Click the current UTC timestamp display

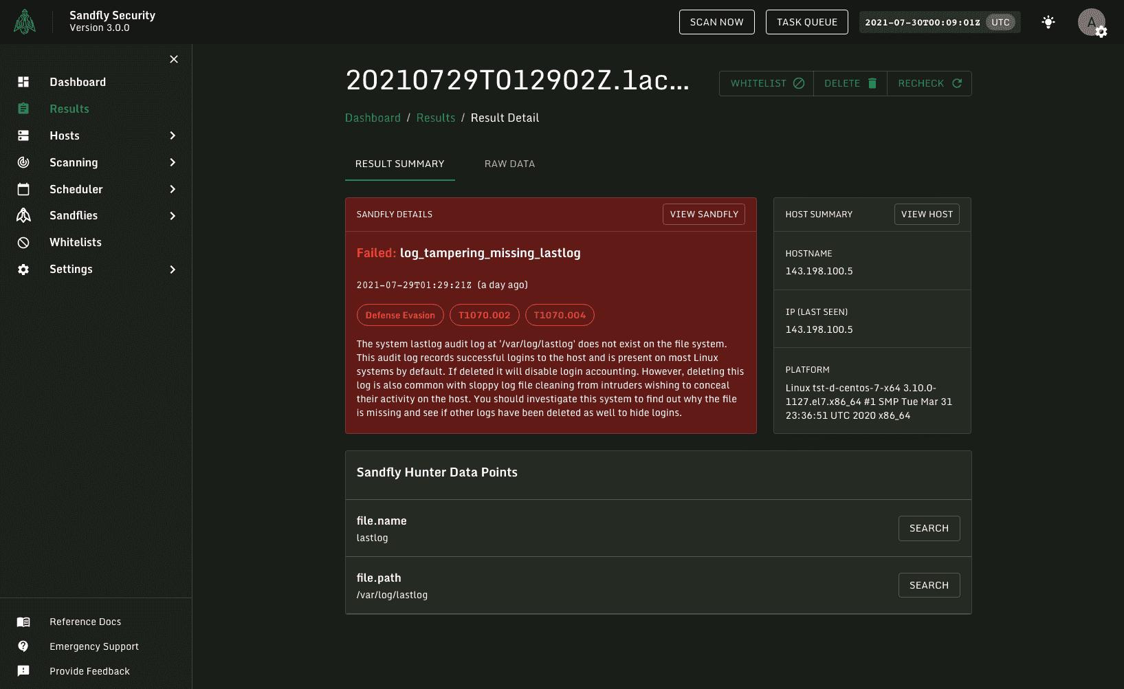click(x=923, y=22)
